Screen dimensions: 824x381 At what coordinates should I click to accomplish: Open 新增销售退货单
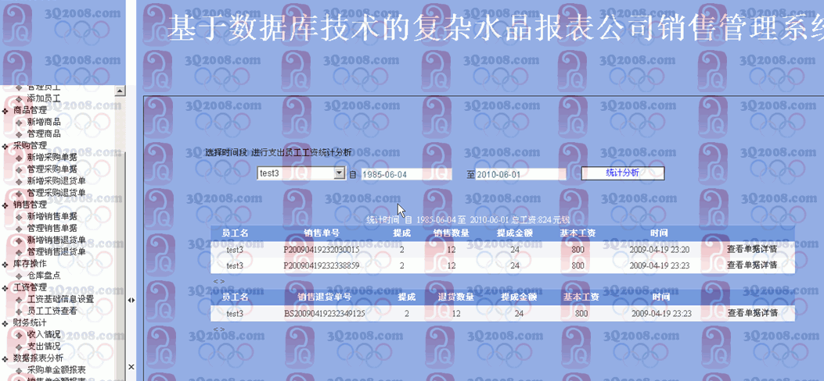tap(56, 240)
